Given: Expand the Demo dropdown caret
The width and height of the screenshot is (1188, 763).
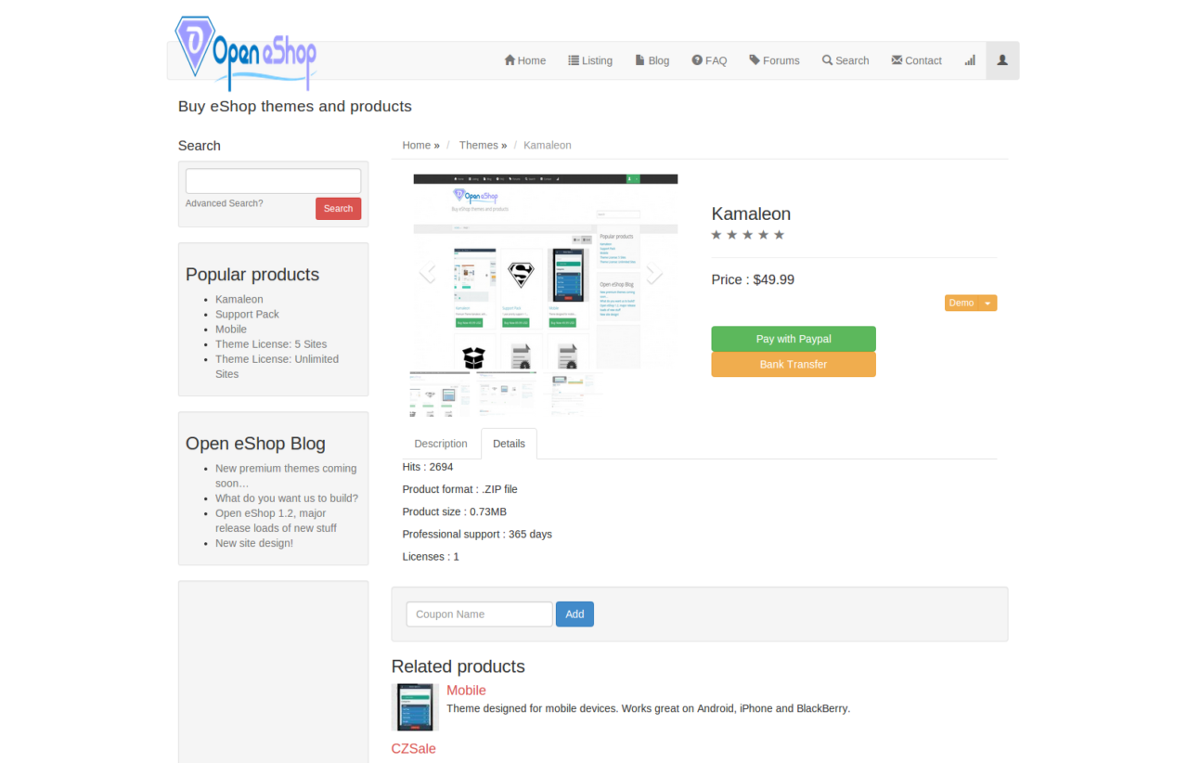Looking at the screenshot, I should point(988,303).
